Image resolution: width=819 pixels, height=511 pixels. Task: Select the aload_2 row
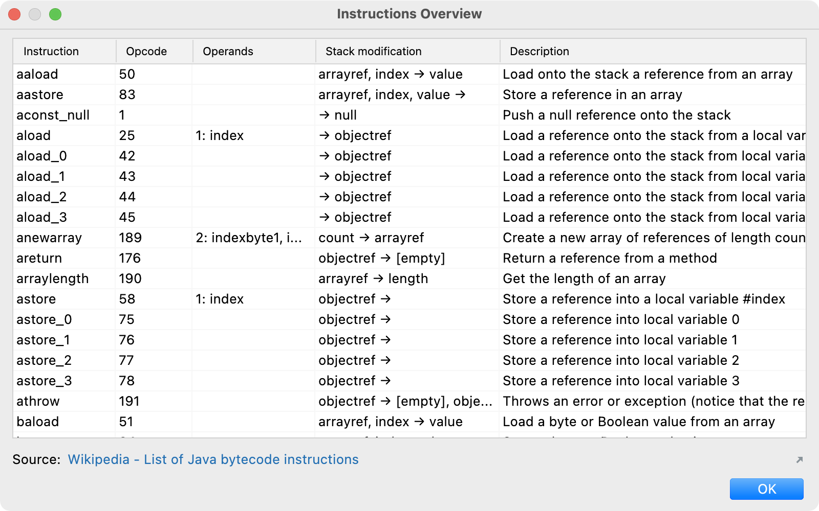coord(409,197)
